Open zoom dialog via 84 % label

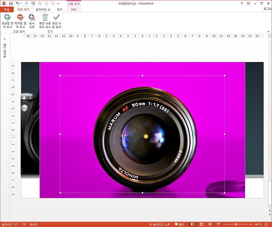point(258,224)
